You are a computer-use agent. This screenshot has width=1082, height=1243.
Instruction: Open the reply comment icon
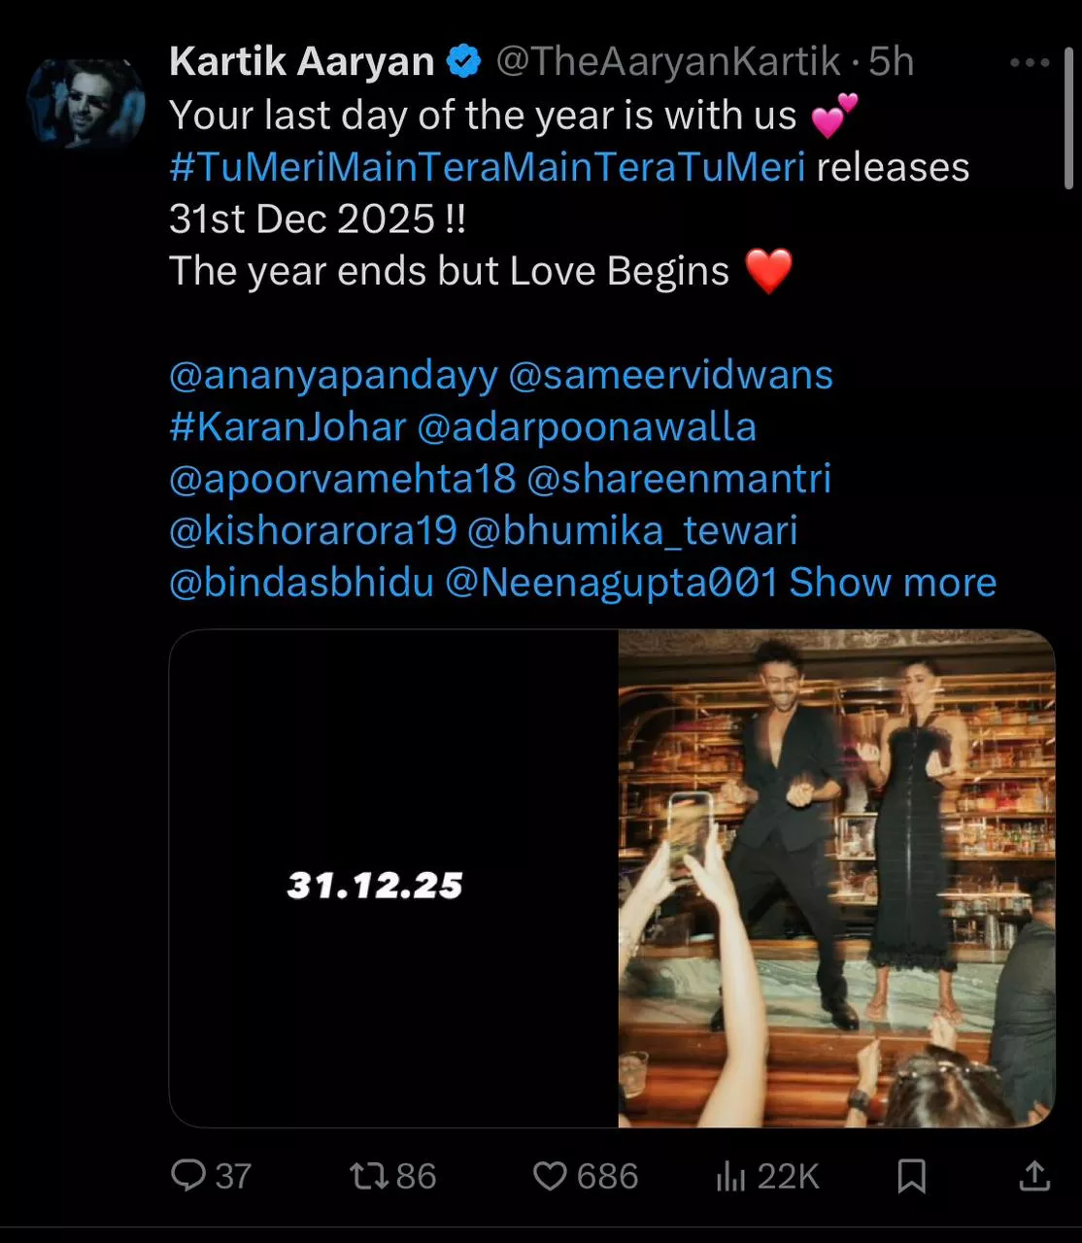click(188, 1176)
